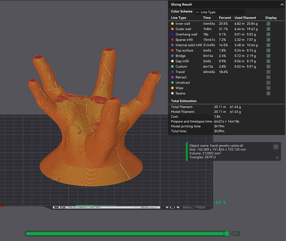Screen dimensions: 286x241
Task: Enable display of Retract points
Action: coord(268,77)
